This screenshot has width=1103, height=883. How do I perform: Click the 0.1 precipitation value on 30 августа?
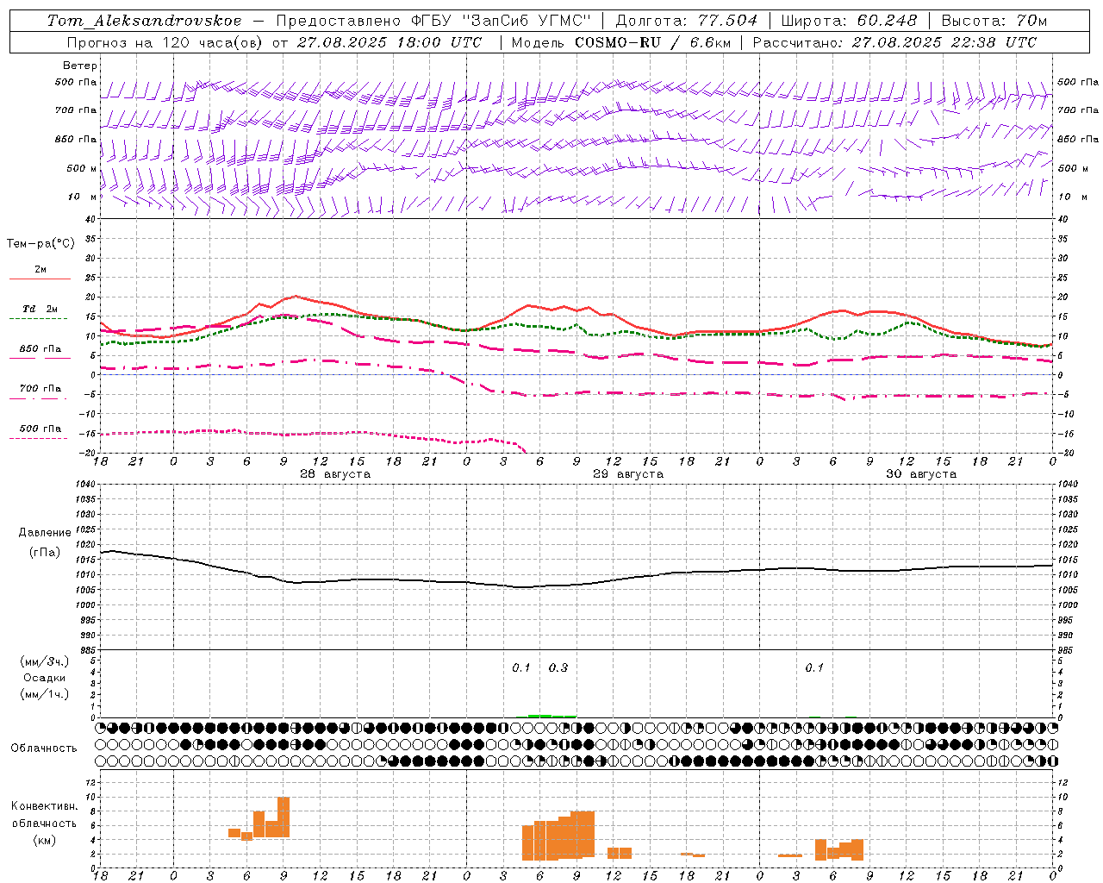coord(814,667)
